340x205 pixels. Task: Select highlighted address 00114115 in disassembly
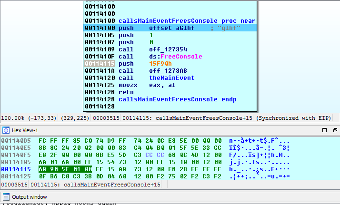pos(100,64)
